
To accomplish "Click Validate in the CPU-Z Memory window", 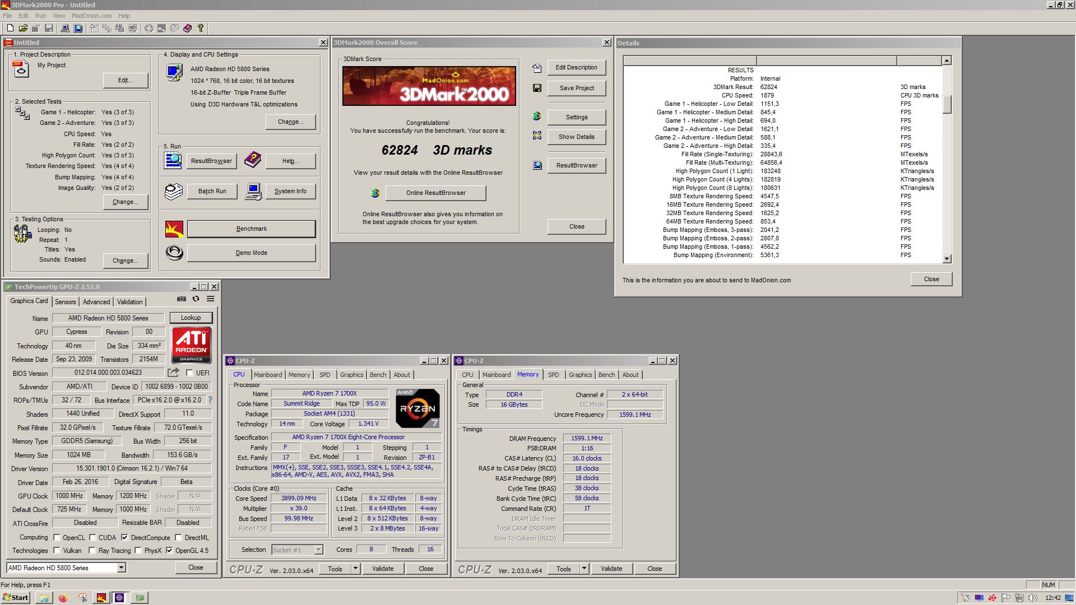I will [x=611, y=569].
